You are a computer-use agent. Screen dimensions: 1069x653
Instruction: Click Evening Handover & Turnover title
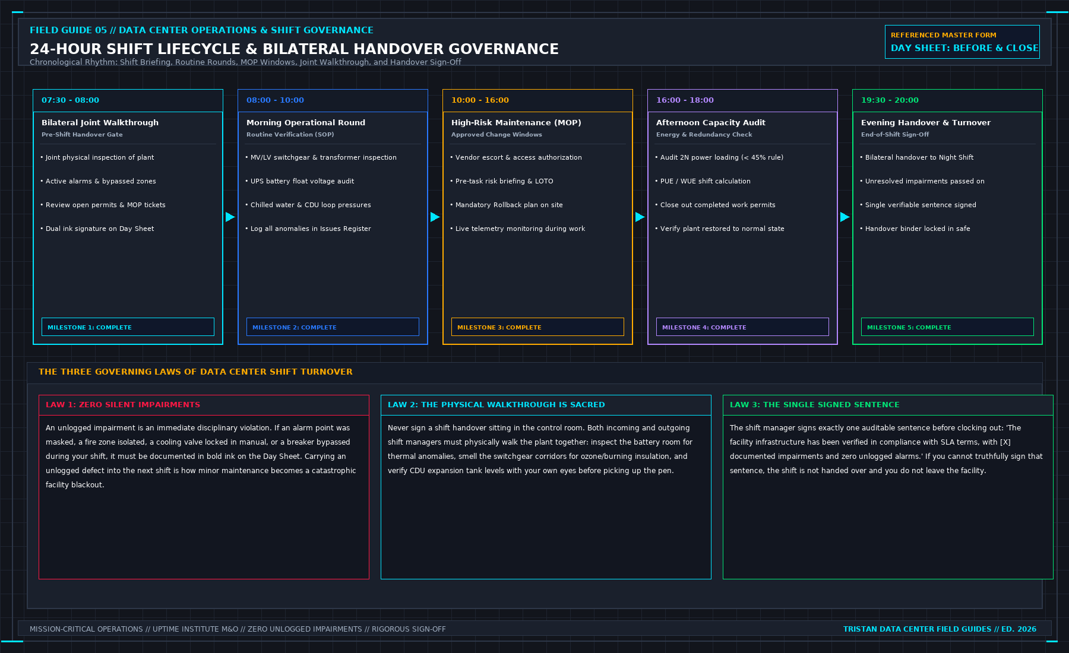pos(926,122)
